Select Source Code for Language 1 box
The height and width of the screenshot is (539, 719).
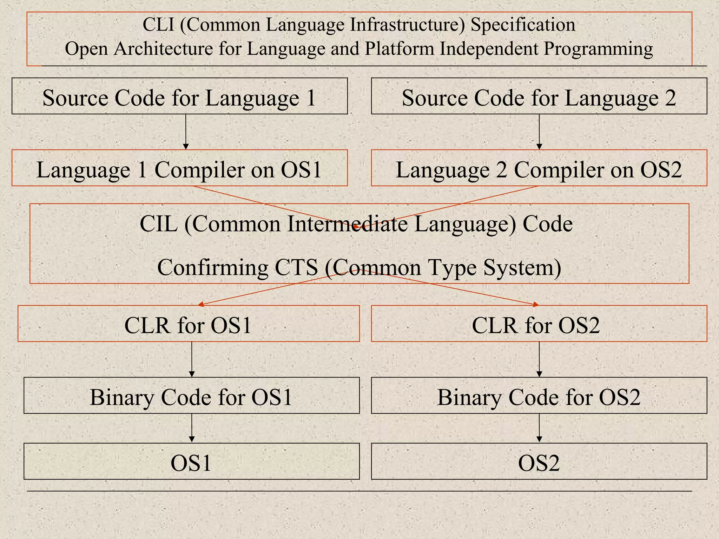179,97
